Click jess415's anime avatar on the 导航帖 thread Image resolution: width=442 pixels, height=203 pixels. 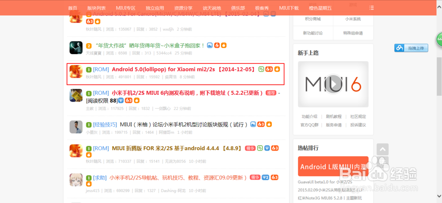click(x=76, y=180)
